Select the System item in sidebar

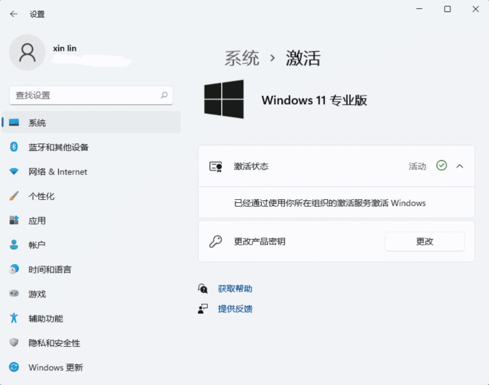(37, 123)
